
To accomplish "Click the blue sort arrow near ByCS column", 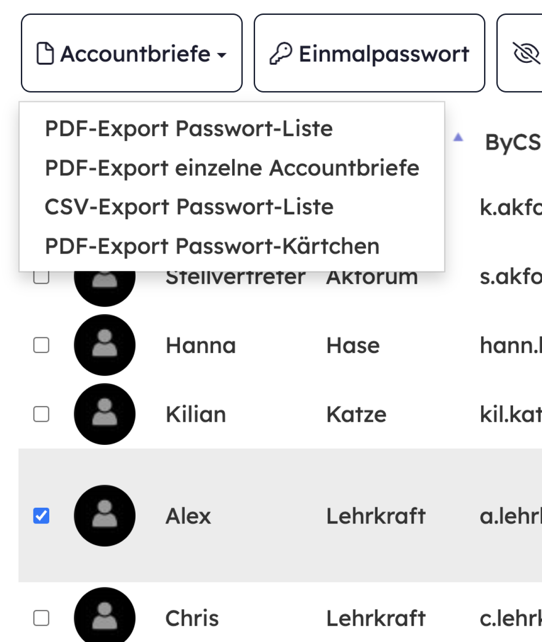I will pyautogui.click(x=458, y=137).
